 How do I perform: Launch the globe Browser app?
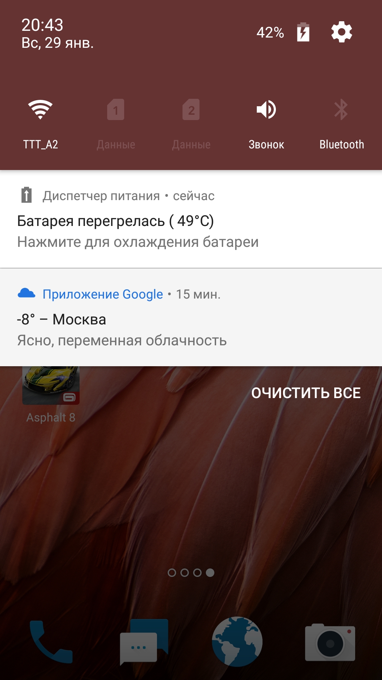(237, 642)
